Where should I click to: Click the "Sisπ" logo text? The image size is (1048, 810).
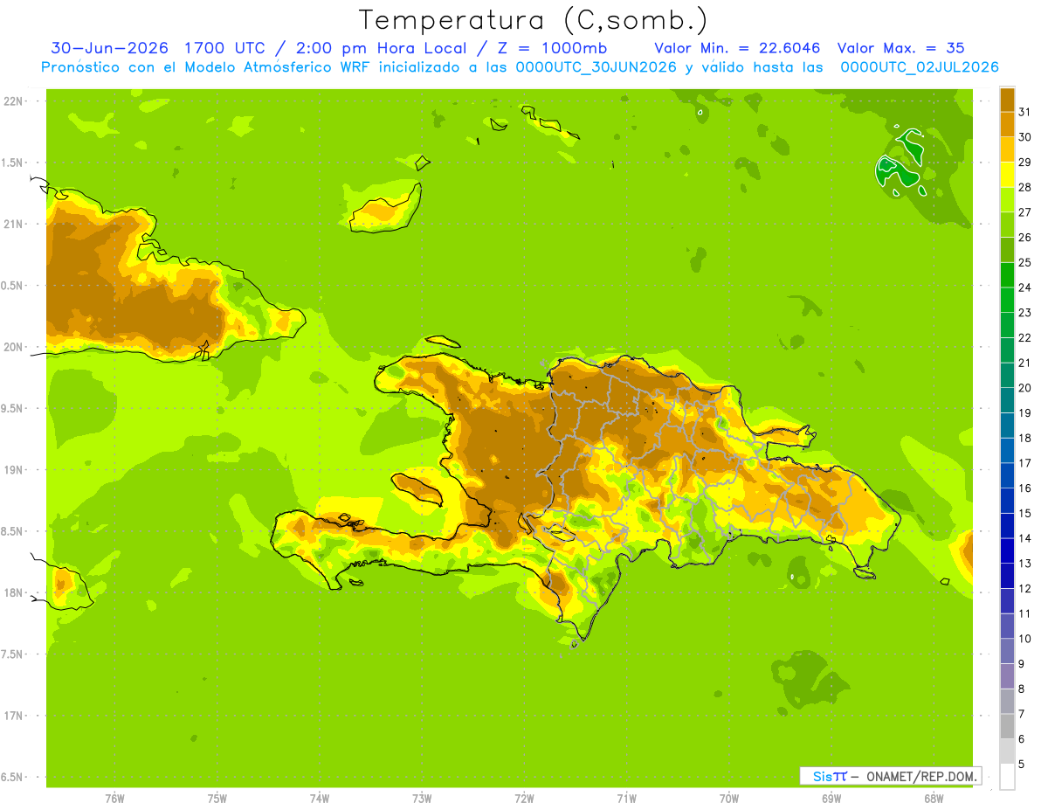(830, 776)
